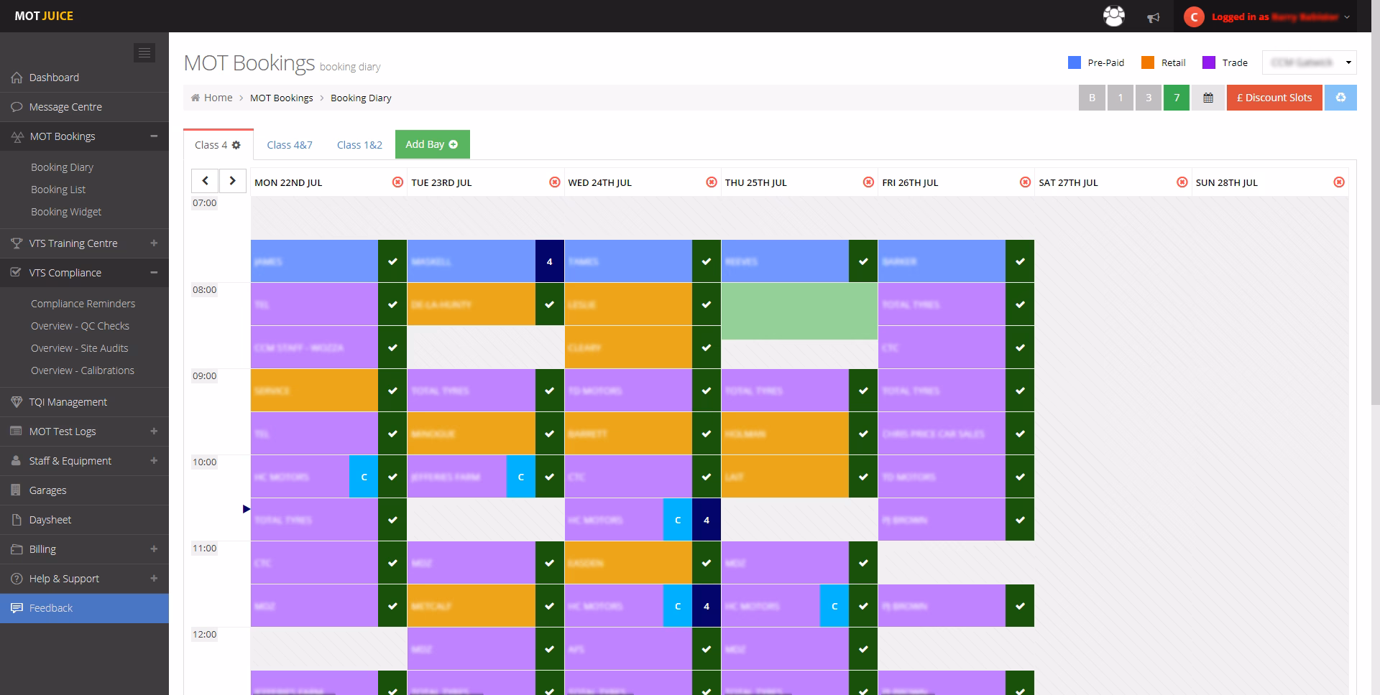Open the users group icon in header

click(1113, 17)
